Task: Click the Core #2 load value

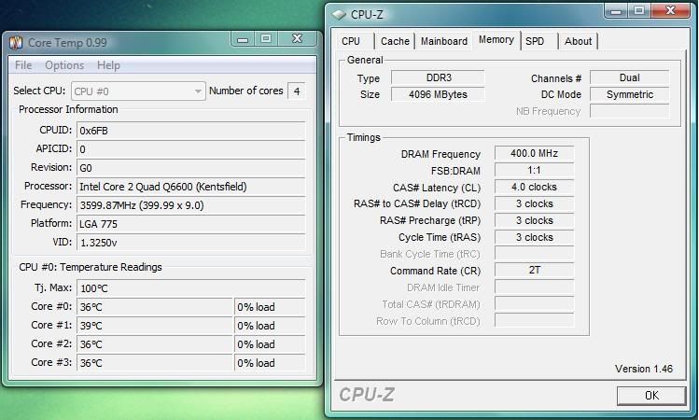Action: 270,344
